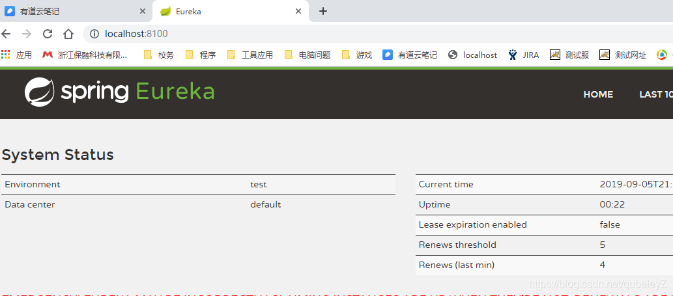Open the 电脑问题 bookmark folder
Viewport: 673px width, 296px height.
308,55
